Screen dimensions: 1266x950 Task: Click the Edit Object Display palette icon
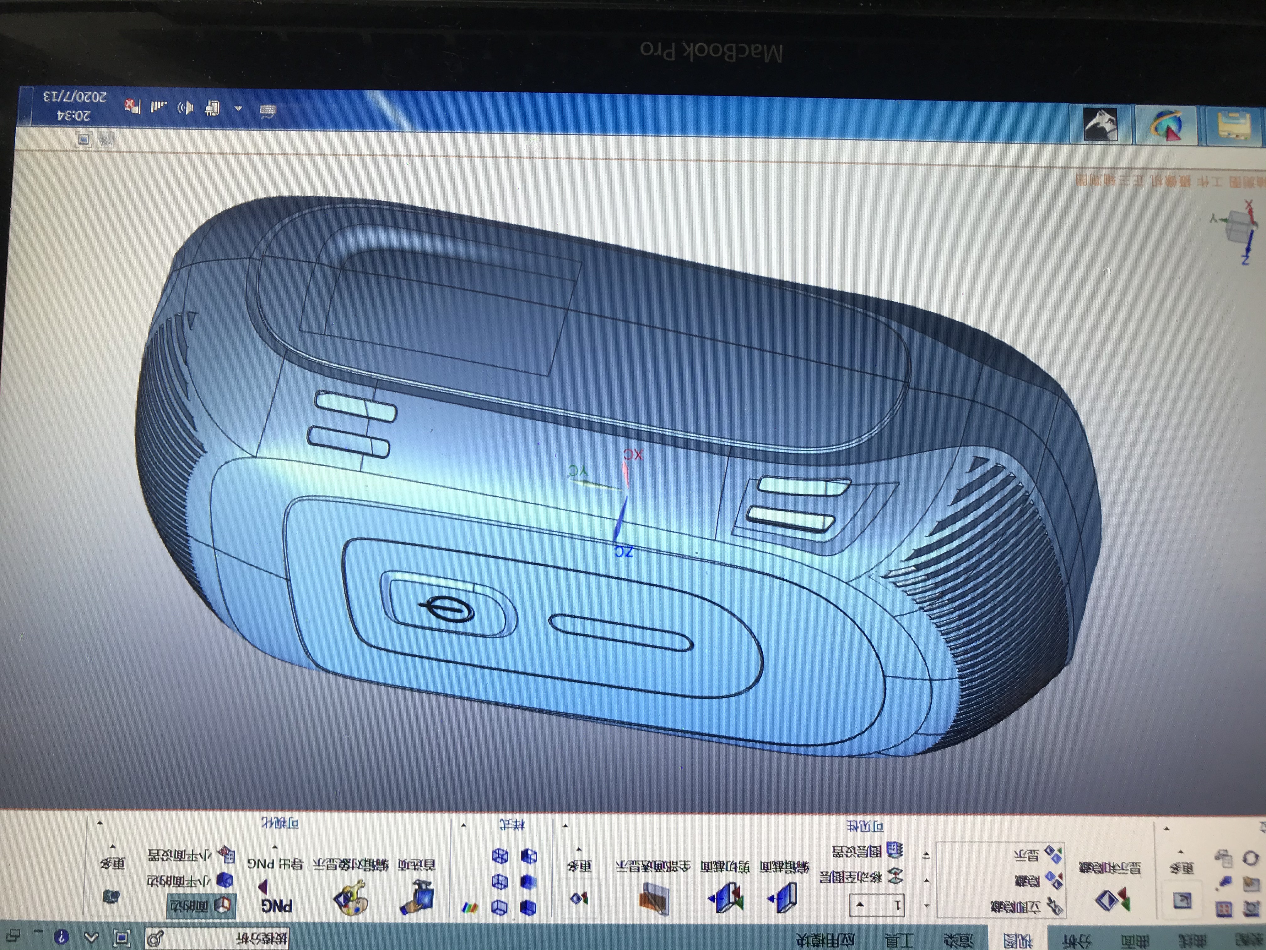(350, 898)
